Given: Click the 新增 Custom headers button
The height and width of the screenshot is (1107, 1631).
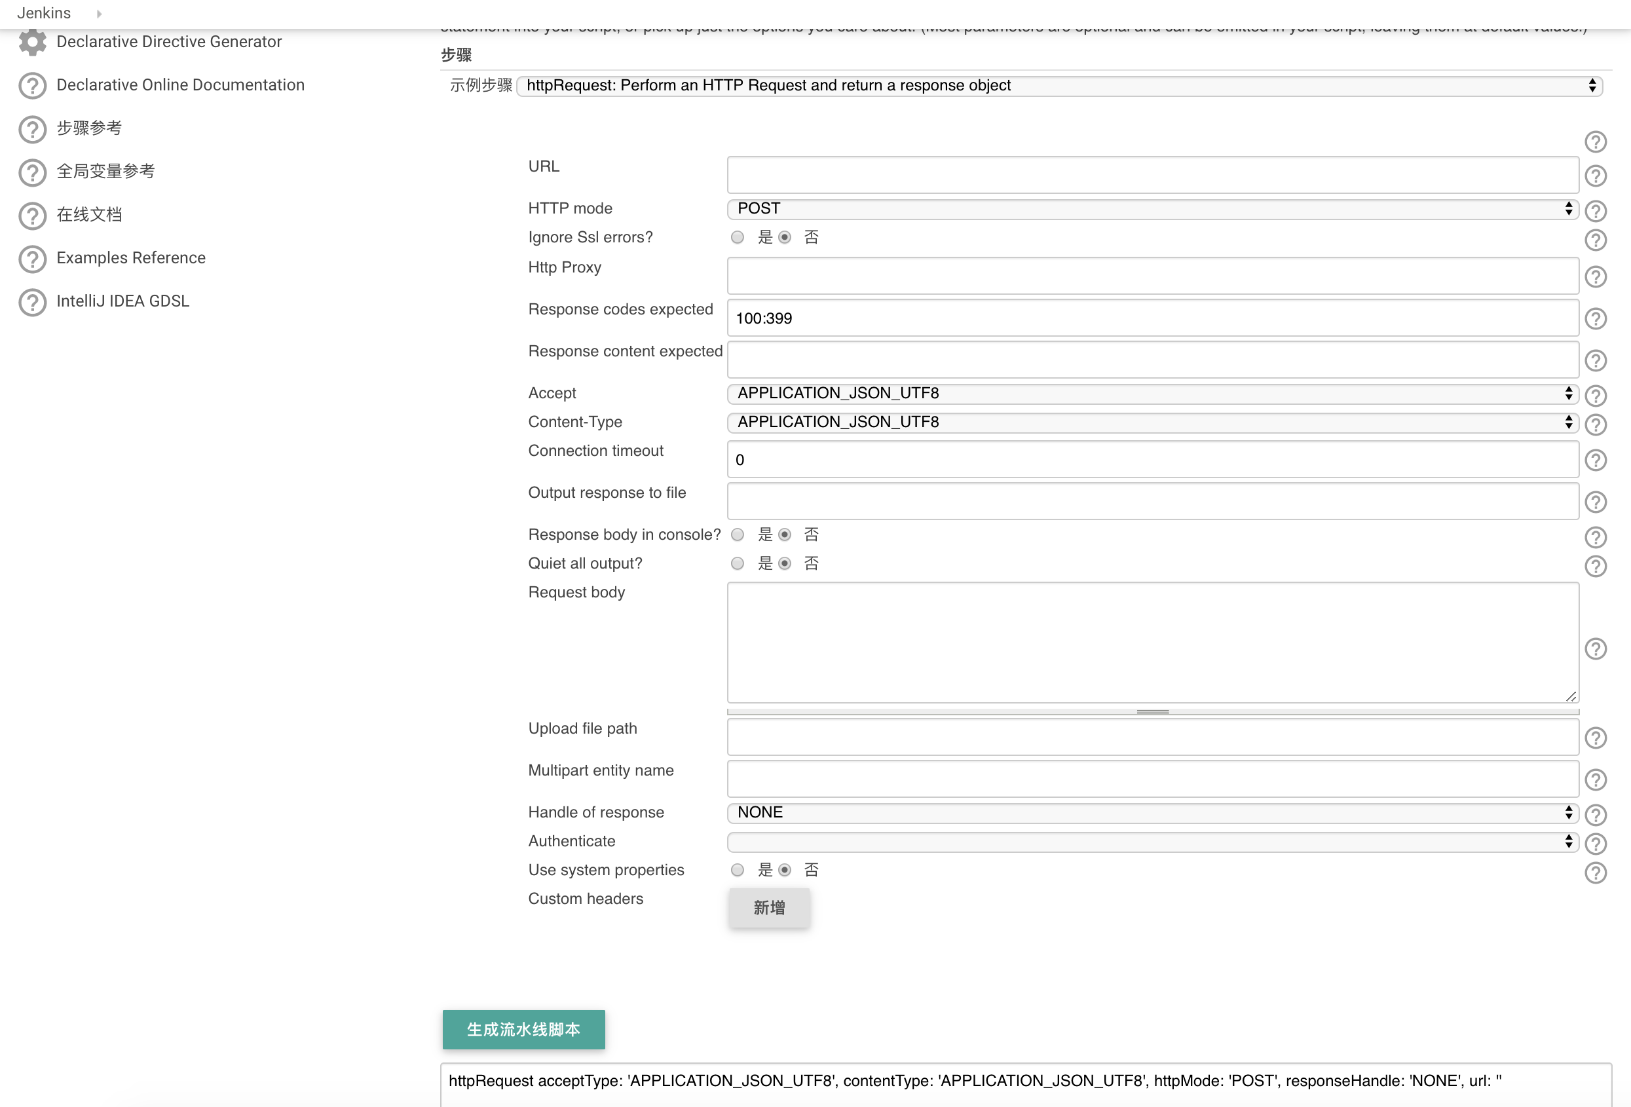Looking at the screenshot, I should coord(769,908).
